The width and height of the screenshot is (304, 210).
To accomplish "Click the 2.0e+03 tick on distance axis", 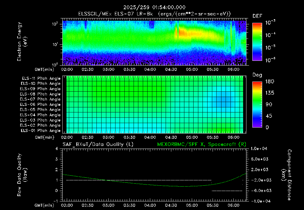I will coord(260,170).
